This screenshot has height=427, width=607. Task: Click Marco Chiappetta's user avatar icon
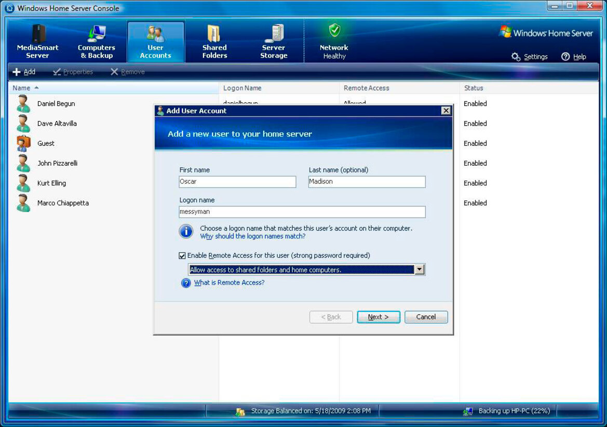tap(23, 203)
